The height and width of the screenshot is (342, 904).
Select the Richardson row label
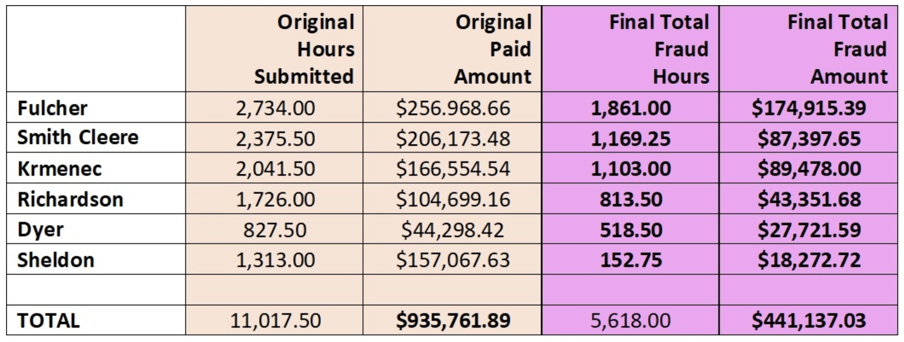[x=96, y=198]
